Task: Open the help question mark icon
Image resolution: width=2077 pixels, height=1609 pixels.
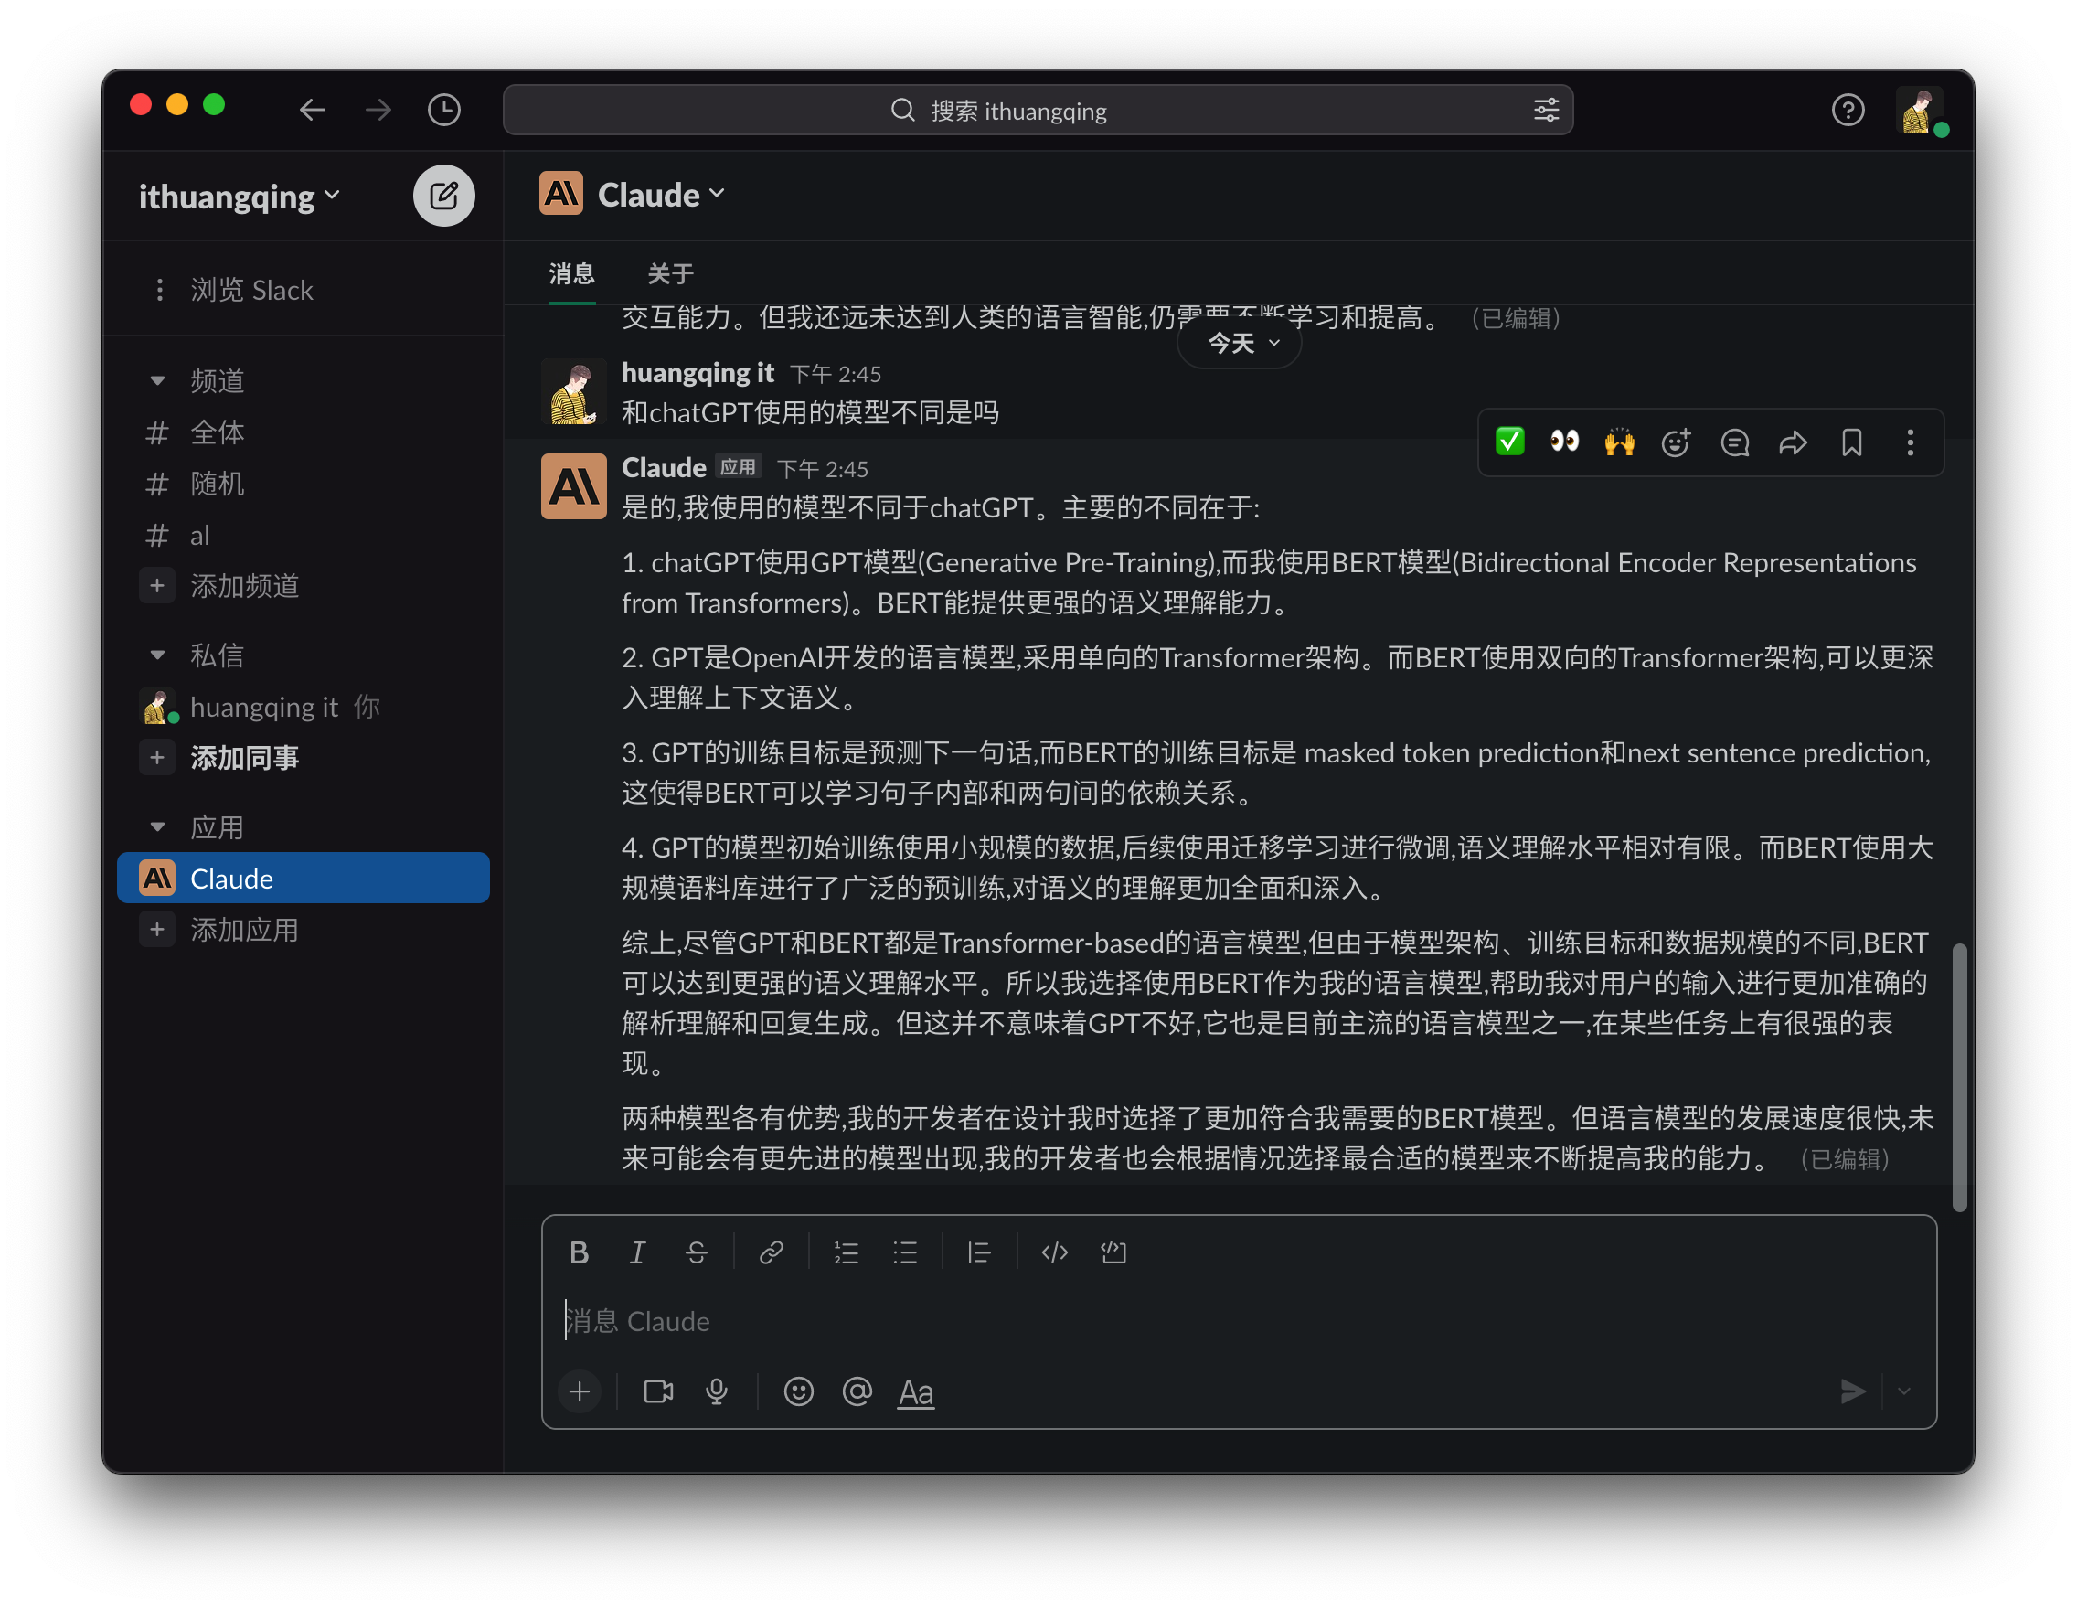Action: (x=1847, y=111)
